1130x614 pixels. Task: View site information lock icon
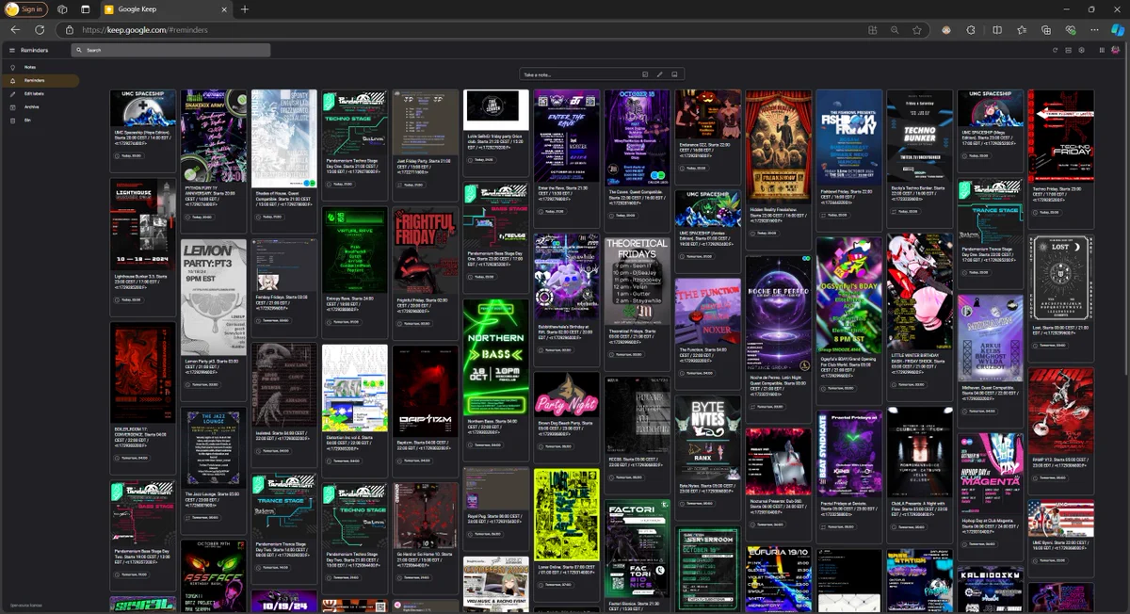point(70,30)
